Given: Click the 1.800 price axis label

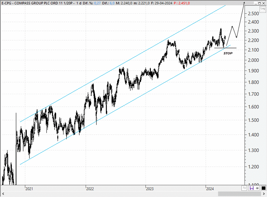Looking at the screenshot, I should 253,82.
